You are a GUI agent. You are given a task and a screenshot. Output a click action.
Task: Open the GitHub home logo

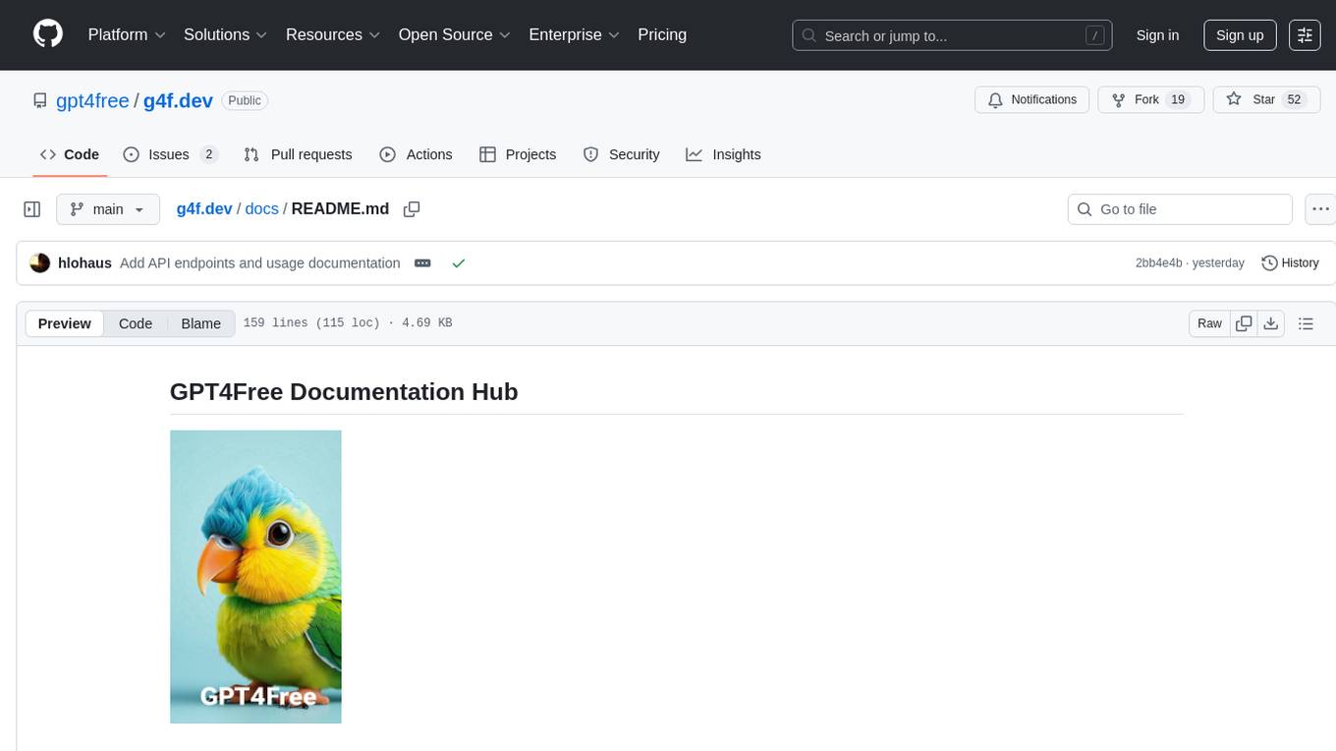click(48, 34)
